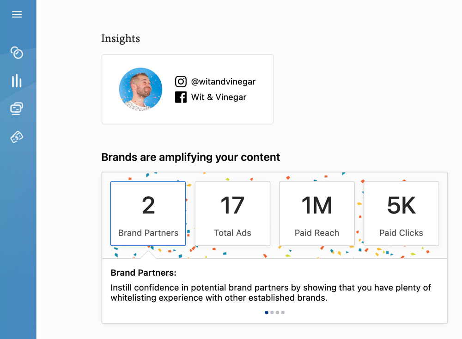This screenshot has height=339, width=462.
Task: Select the Paid Clicks stat card
Action: [x=401, y=213]
